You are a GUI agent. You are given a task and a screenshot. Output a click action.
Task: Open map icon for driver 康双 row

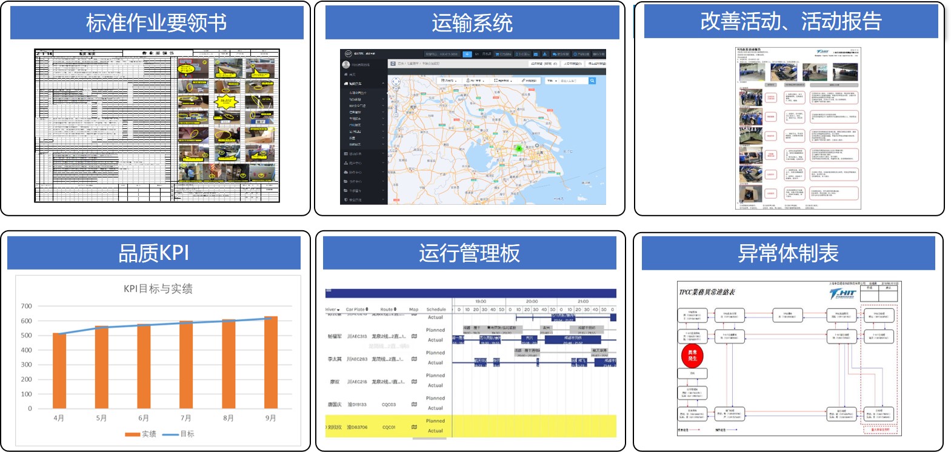click(414, 382)
